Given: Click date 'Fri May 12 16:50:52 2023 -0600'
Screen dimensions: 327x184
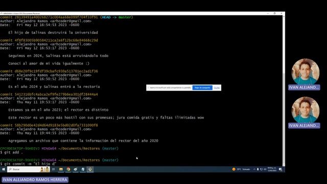Looking at the screenshot, I should [48, 79].
